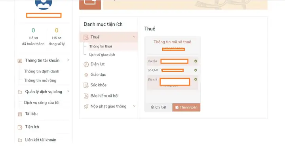
Task: Open the Tiện ích section
Action: [x=32, y=127]
